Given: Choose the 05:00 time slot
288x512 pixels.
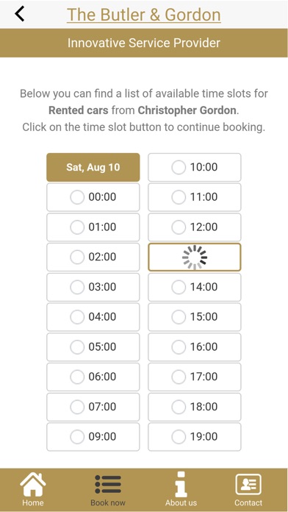Looking at the screenshot, I should [x=93, y=347].
